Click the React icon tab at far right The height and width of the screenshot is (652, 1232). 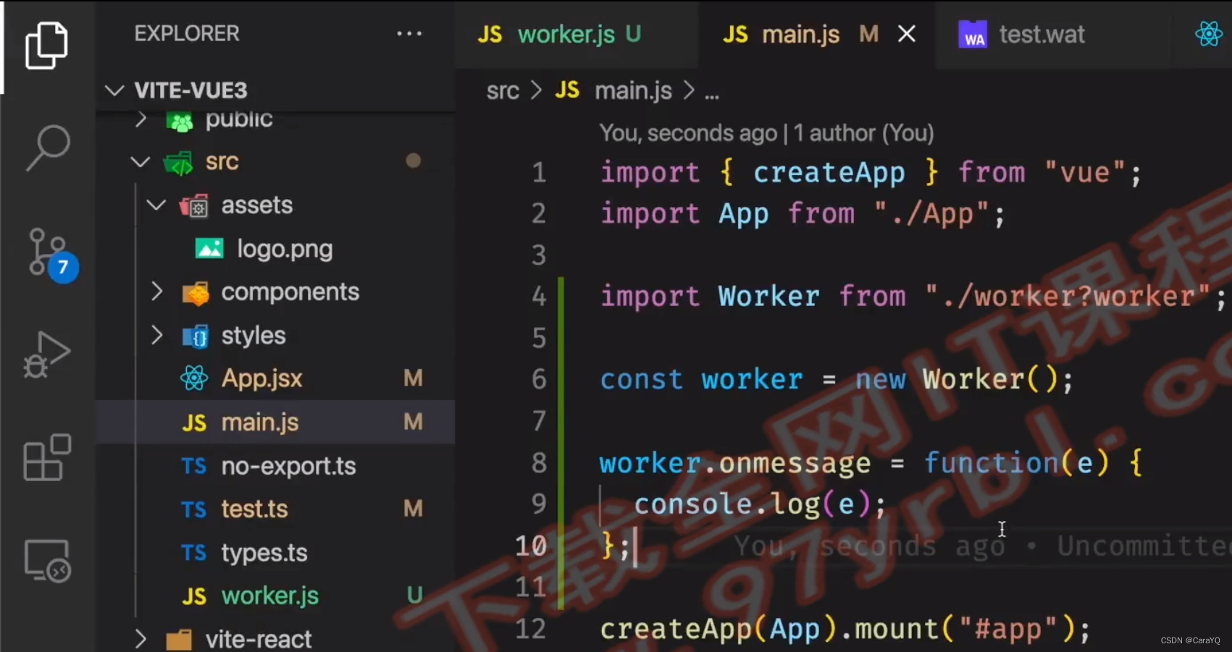(1209, 33)
